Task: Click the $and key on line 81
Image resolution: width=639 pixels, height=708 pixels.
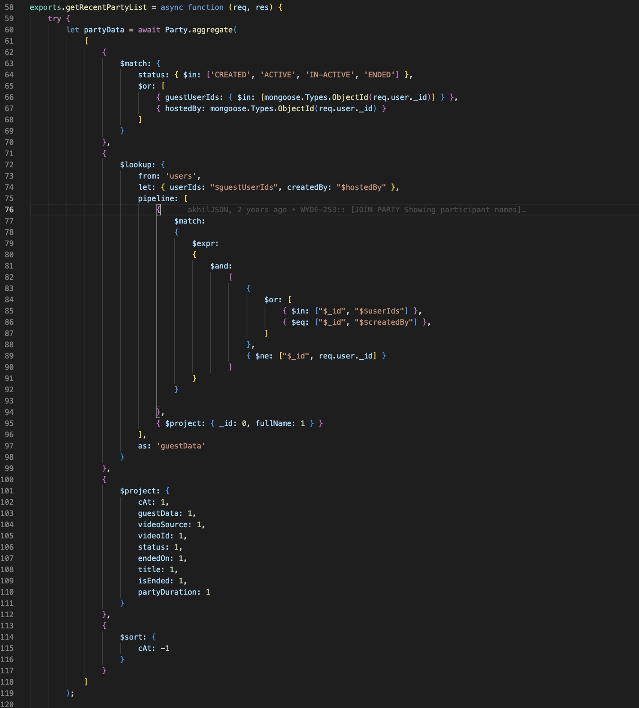Action: point(219,266)
